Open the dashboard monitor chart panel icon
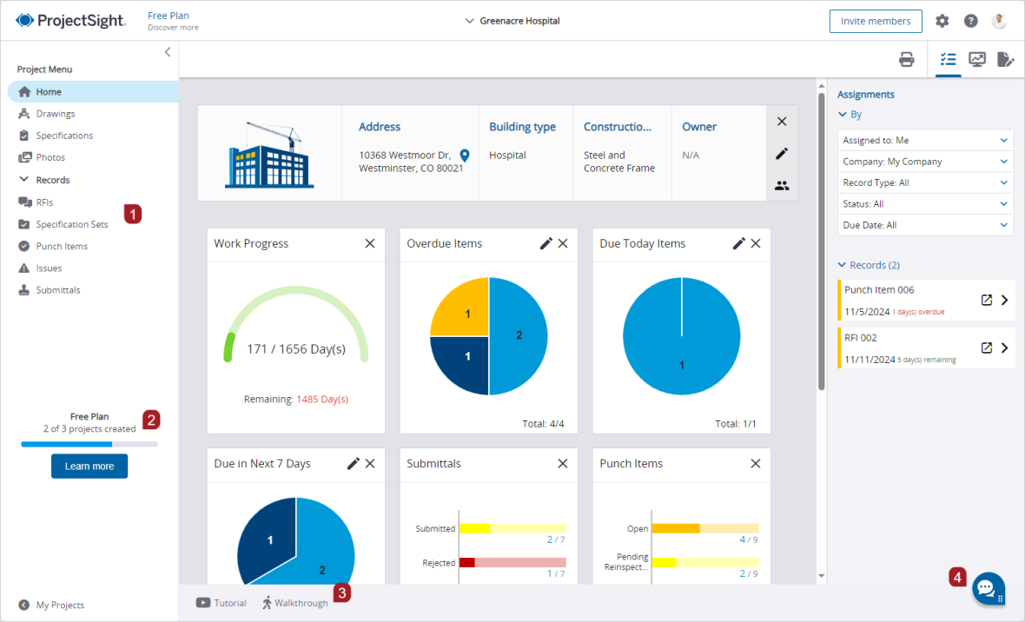The width and height of the screenshot is (1025, 622). 977,60
